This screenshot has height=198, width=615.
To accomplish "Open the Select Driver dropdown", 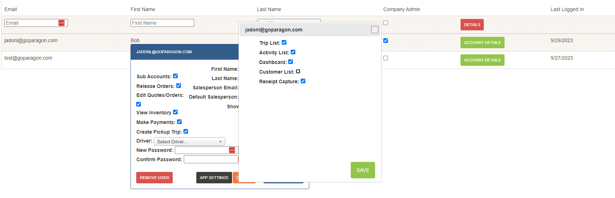I will (189, 142).
